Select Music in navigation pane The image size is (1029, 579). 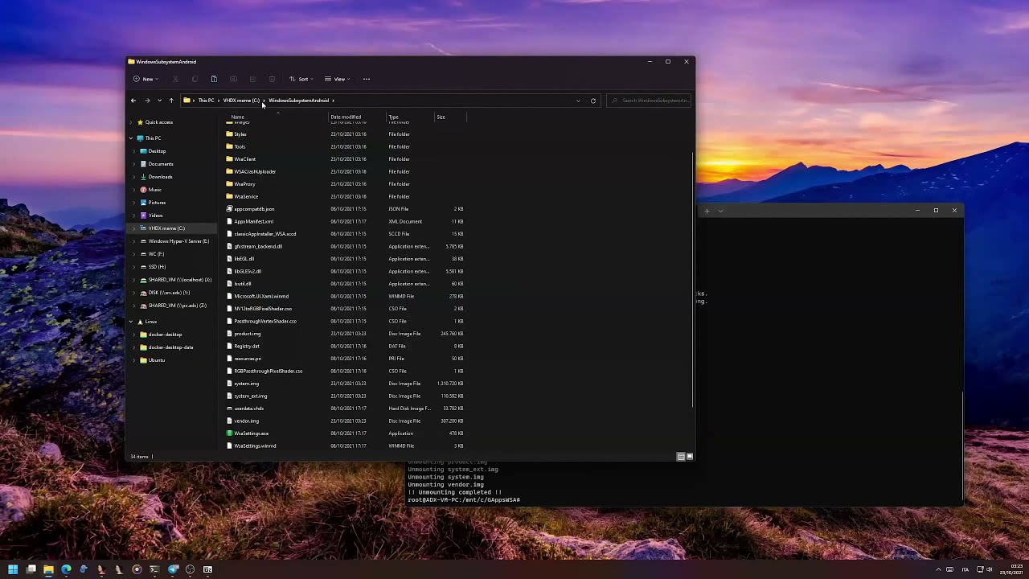[x=154, y=190]
